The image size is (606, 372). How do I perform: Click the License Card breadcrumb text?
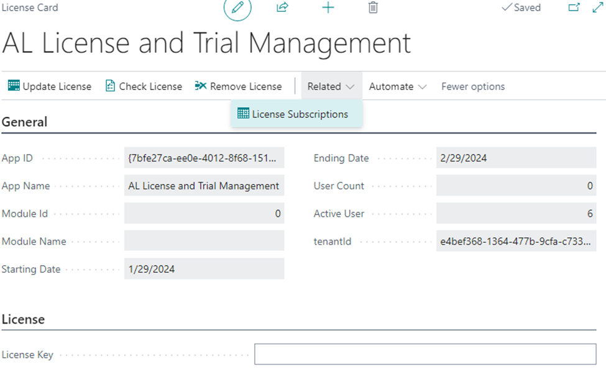coord(30,7)
